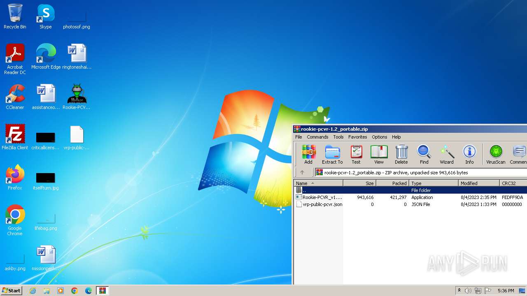The height and width of the screenshot is (296, 527).
Task: Launch the Wizard tool
Action: tap(447, 154)
